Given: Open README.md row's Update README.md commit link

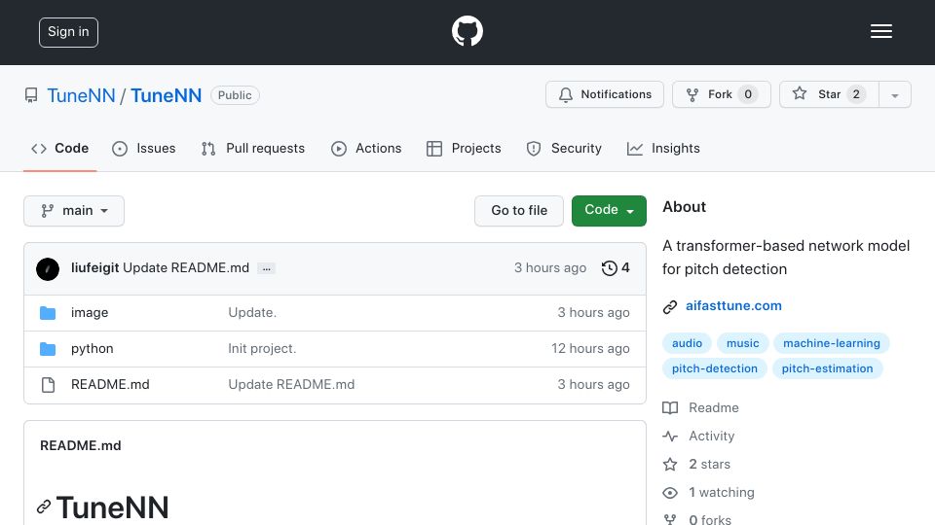Looking at the screenshot, I should (291, 385).
